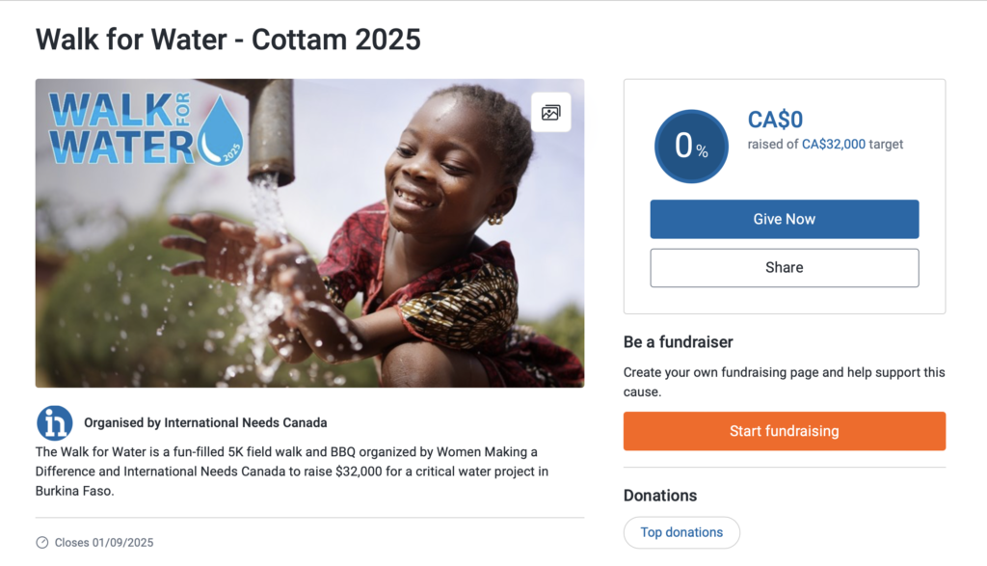987x566 pixels.
Task: Open the Share button
Action: [784, 268]
